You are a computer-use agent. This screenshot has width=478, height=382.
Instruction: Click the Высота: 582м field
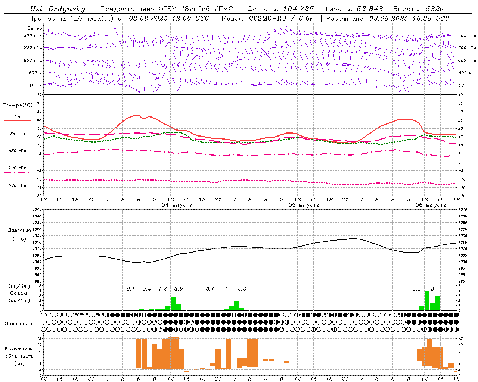pos(419,9)
